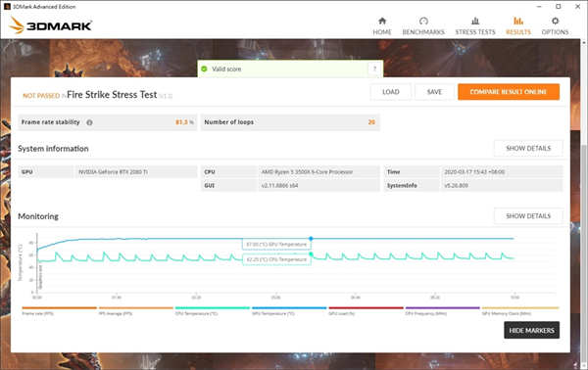Viewport: 588px width, 370px height.
Task: Maximize the 3DMark window
Action: [x=559, y=7]
